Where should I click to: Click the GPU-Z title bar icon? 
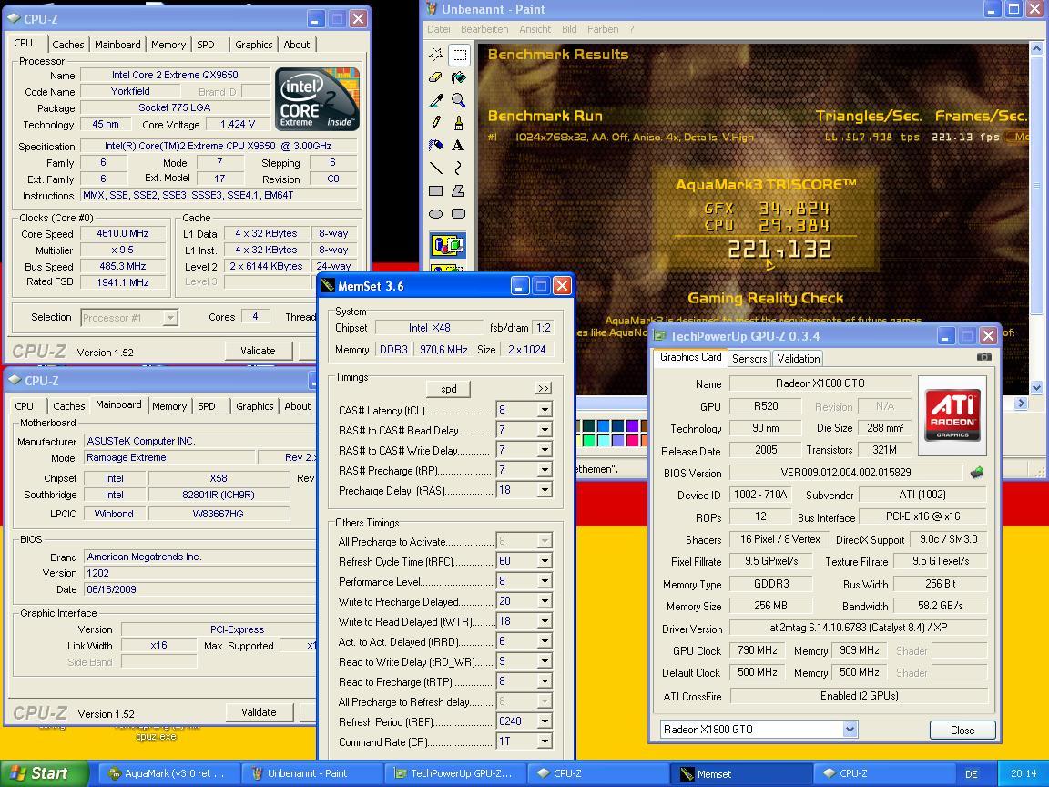tap(660, 335)
